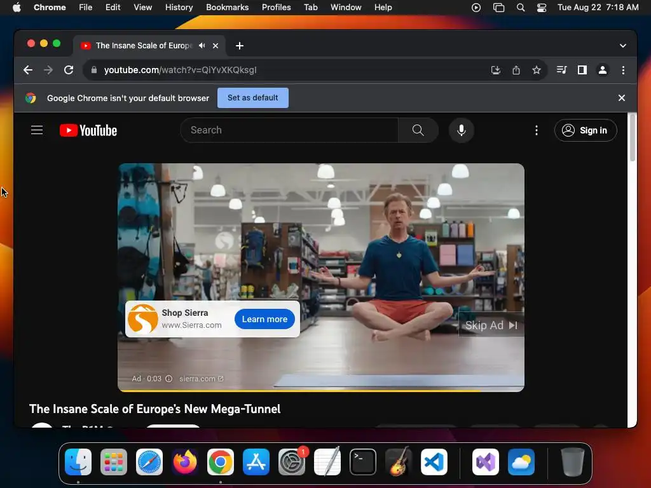
Task: Open the Profiles menu
Action: click(x=276, y=8)
